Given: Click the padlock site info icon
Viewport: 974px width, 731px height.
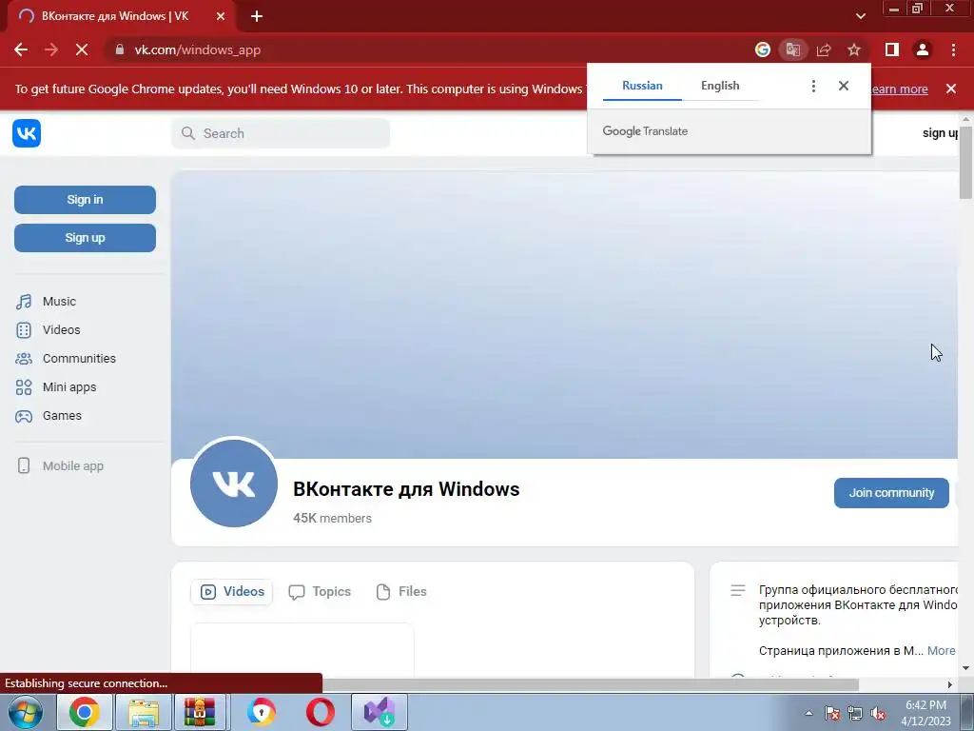Looking at the screenshot, I should point(120,49).
